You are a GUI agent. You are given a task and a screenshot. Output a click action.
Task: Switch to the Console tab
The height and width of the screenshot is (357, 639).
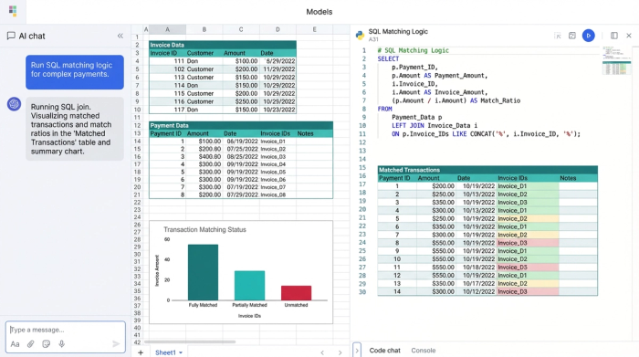coord(423,350)
